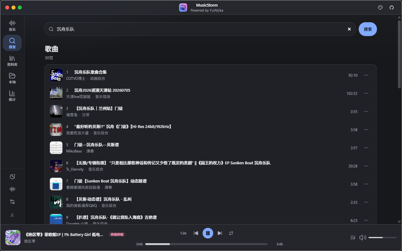Adjust the volume slider
The height and width of the screenshot is (251, 402).
tap(383, 238)
